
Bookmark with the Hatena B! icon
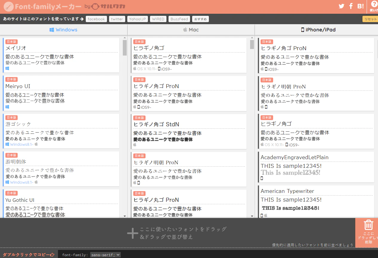tap(360, 6)
